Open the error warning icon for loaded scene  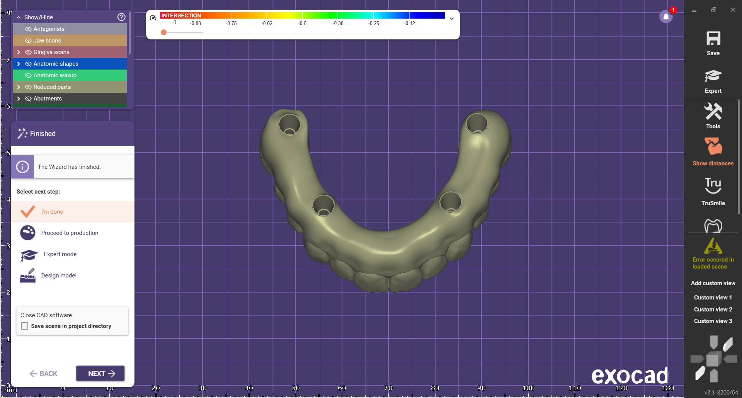pos(713,246)
